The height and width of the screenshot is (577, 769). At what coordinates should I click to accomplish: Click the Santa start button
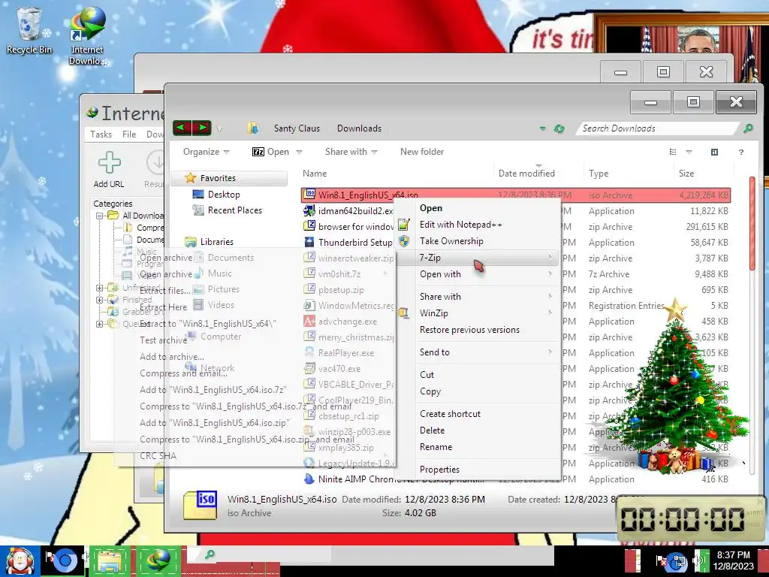tap(19, 561)
